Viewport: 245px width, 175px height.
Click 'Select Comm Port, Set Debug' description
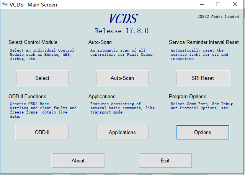(202, 106)
